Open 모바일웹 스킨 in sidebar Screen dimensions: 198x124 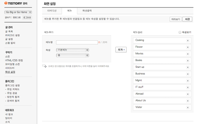(12, 64)
